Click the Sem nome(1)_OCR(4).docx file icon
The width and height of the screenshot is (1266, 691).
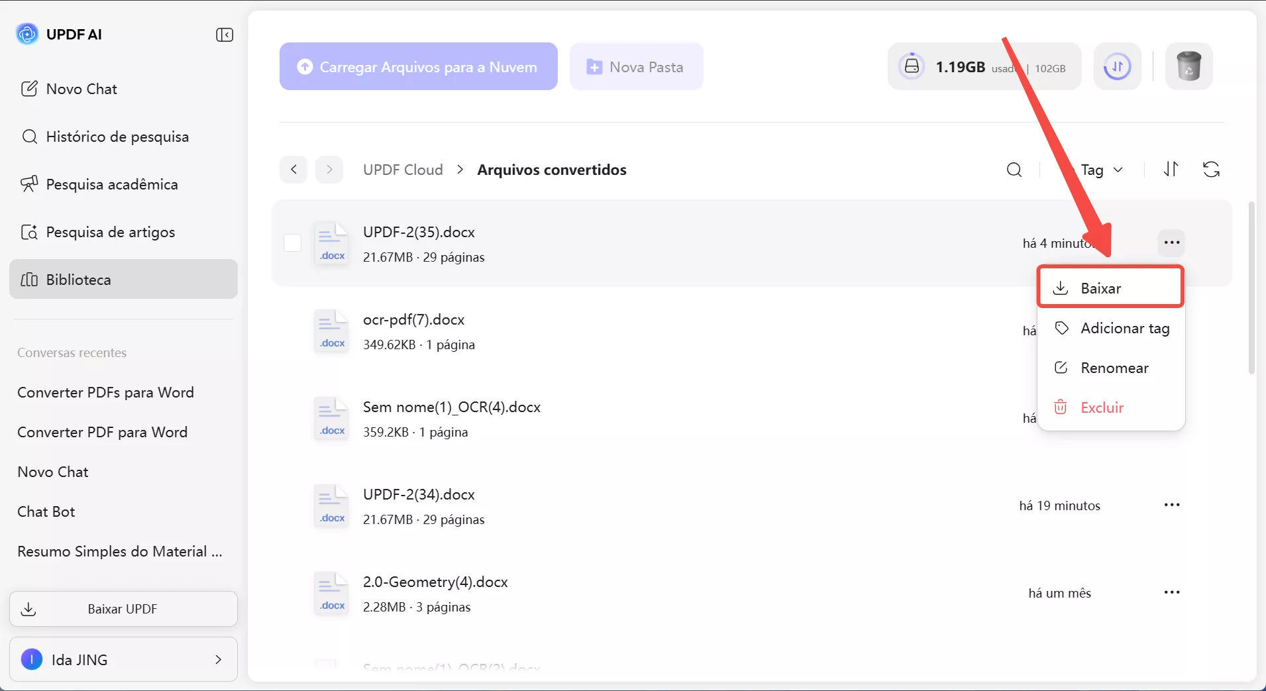pyautogui.click(x=331, y=418)
